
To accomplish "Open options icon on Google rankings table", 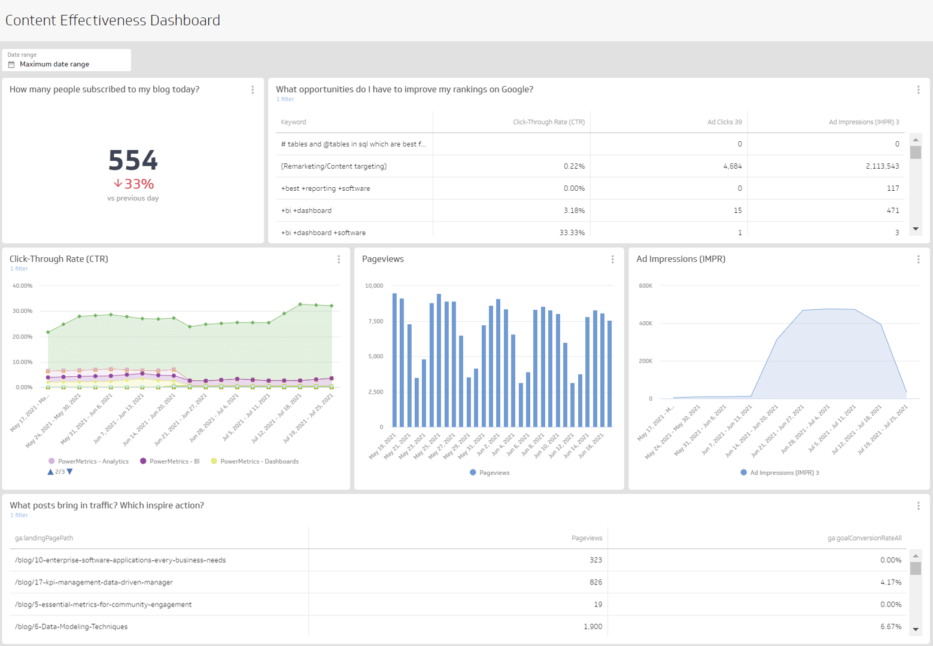I will point(919,90).
